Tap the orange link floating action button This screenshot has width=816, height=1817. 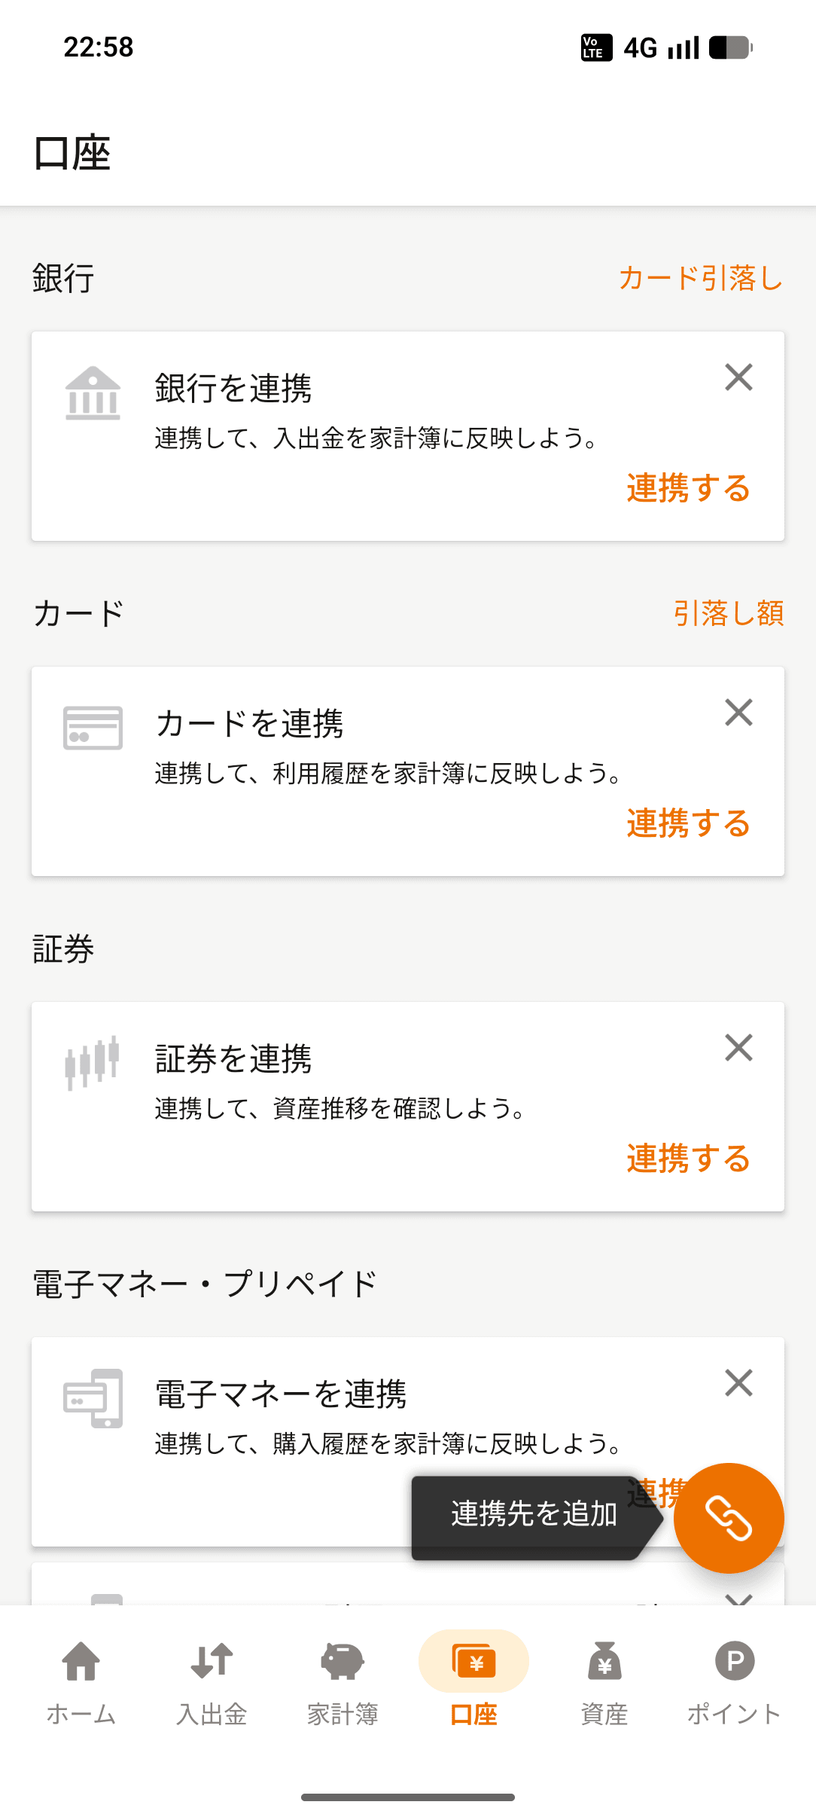coord(728,1518)
